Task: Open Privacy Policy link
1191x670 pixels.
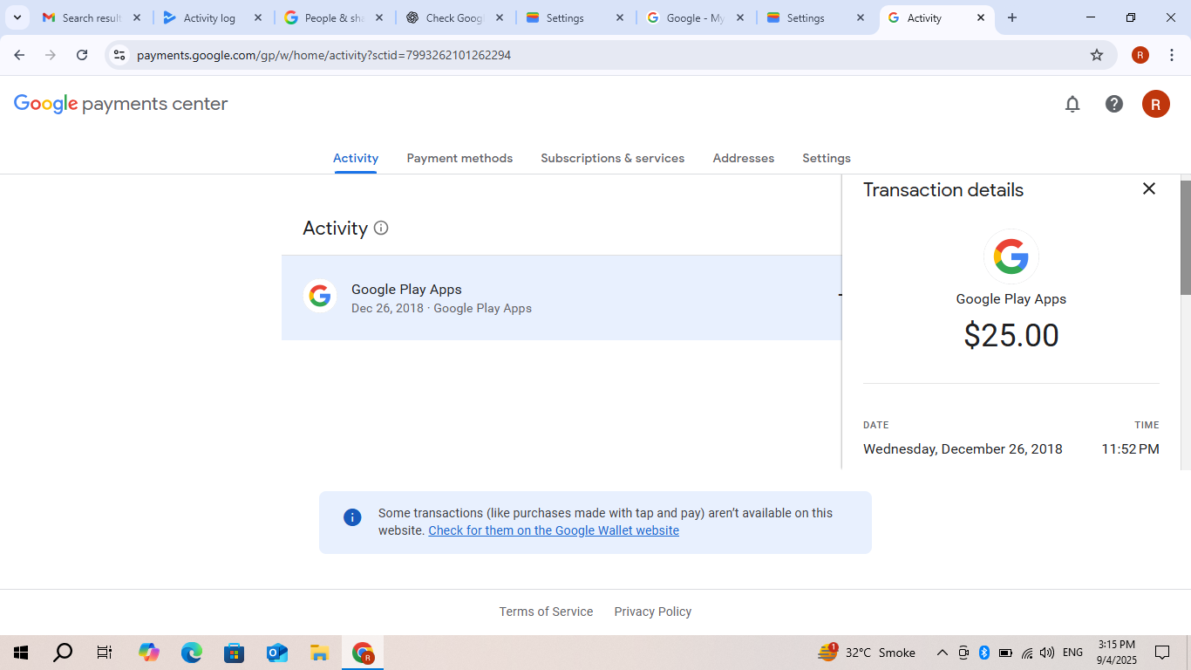Action: (652, 612)
